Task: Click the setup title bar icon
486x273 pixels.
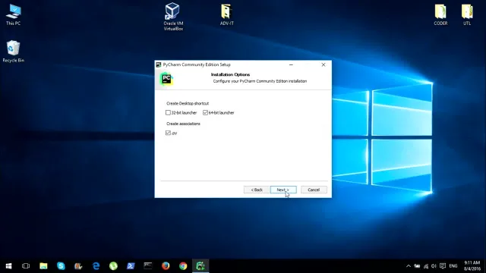Action: (x=159, y=64)
